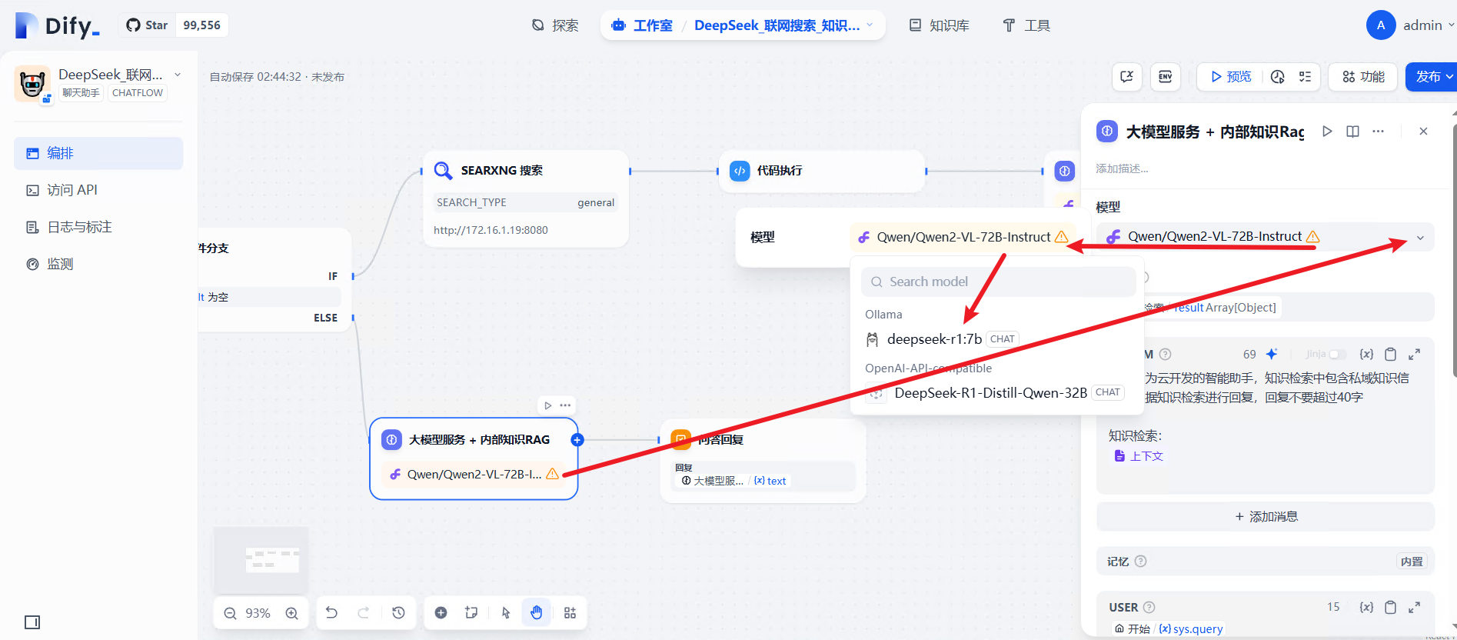
Task: Click the 添加描述 description field
Action: click(1123, 168)
